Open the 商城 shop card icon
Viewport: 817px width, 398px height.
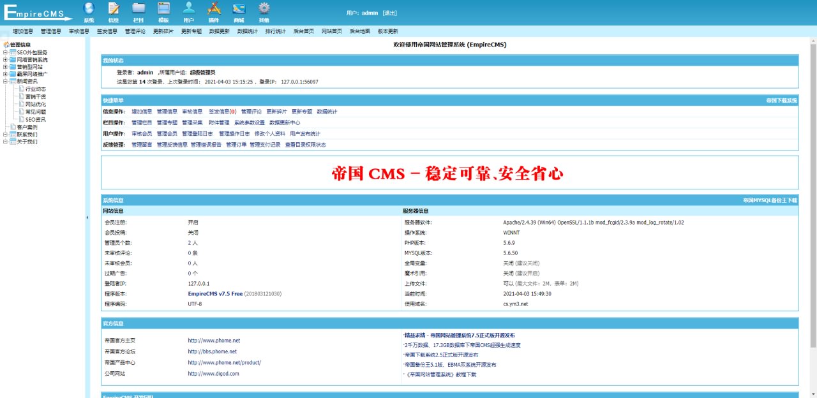coord(239,8)
